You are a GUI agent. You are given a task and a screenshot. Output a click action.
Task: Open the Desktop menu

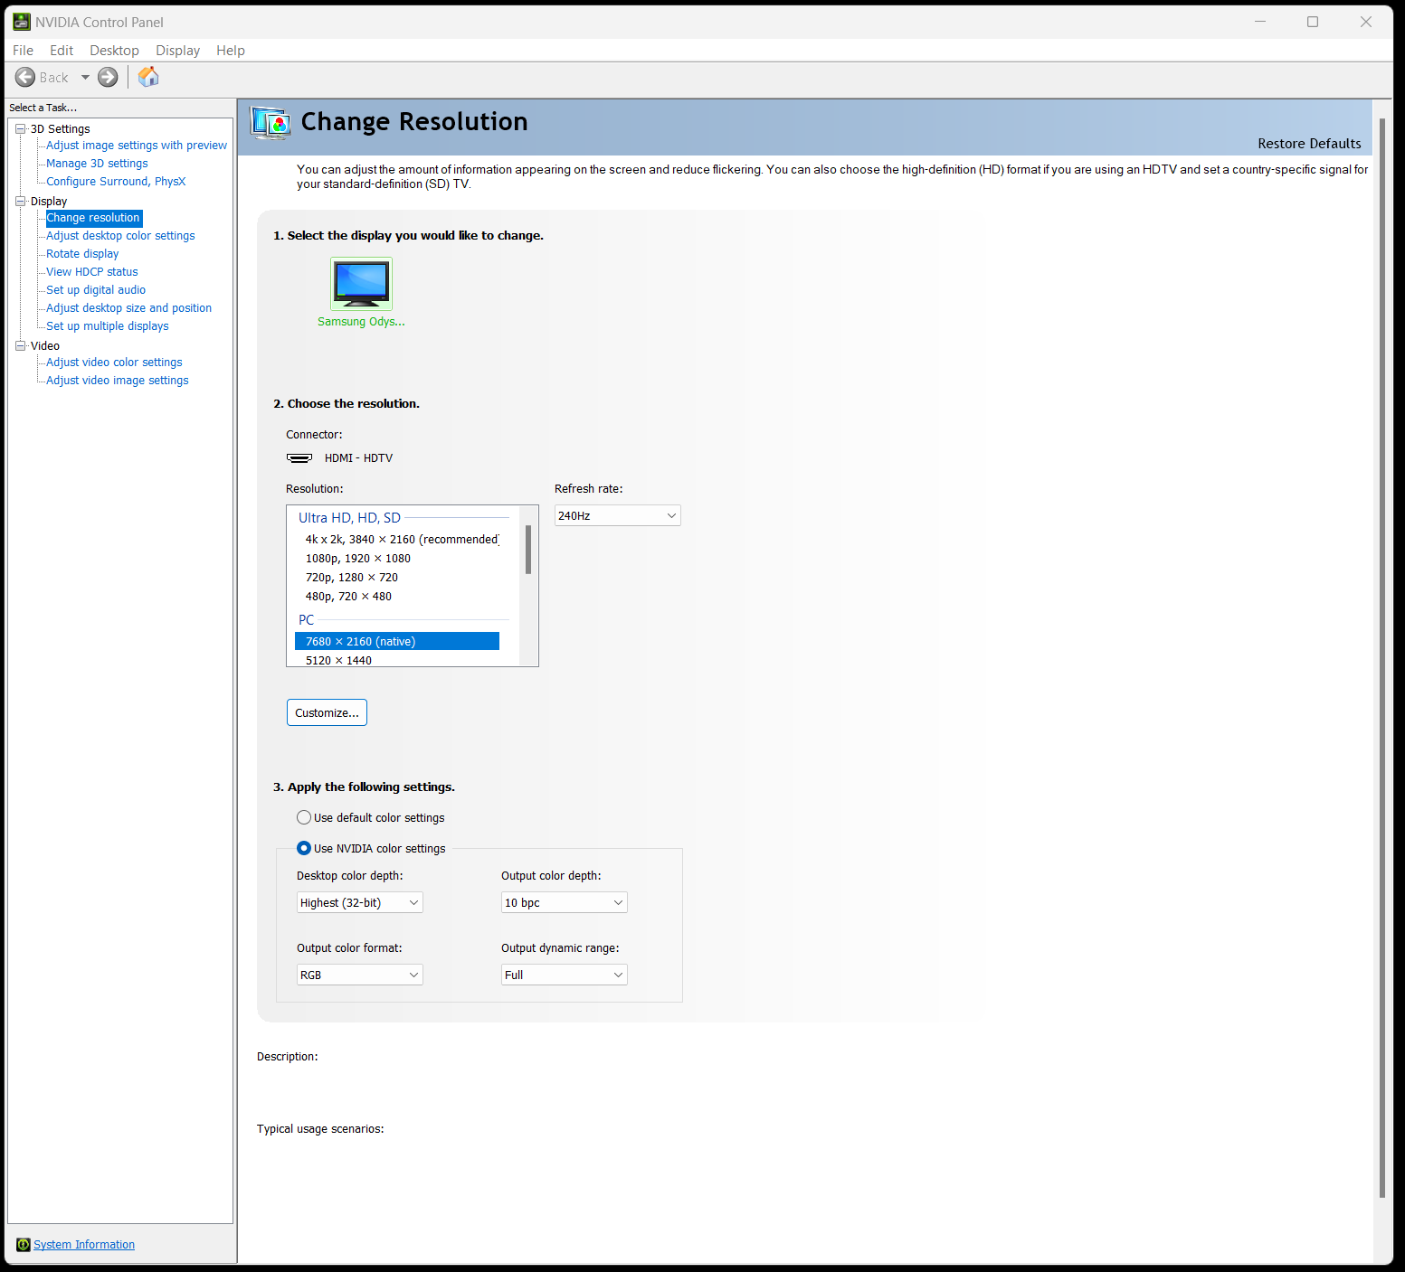[114, 51]
